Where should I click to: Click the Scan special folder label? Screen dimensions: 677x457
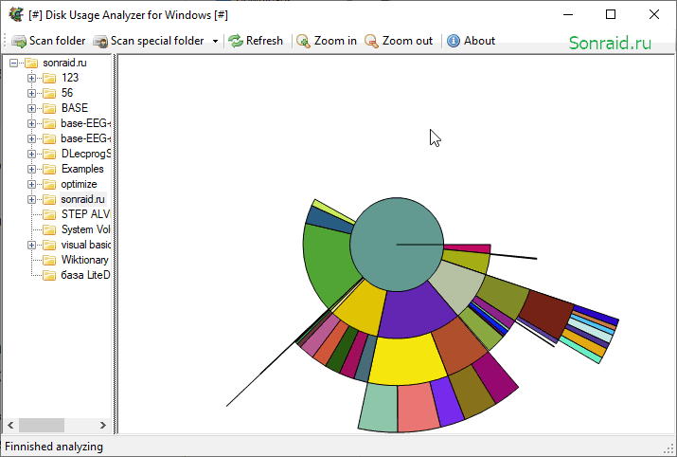pyautogui.click(x=157, y=41)
